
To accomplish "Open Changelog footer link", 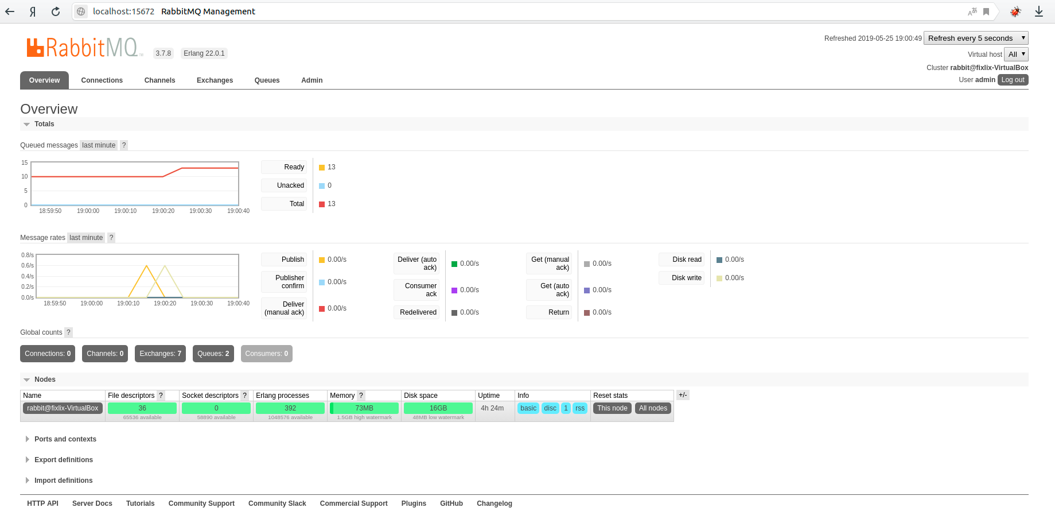I will click(x=495, y=503).
